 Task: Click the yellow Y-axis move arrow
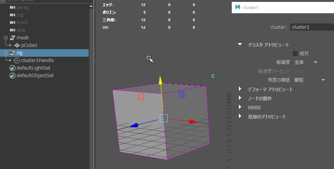tap(161, 80)
